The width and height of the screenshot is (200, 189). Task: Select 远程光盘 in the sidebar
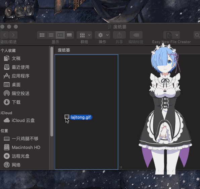(x=16, y=156)
